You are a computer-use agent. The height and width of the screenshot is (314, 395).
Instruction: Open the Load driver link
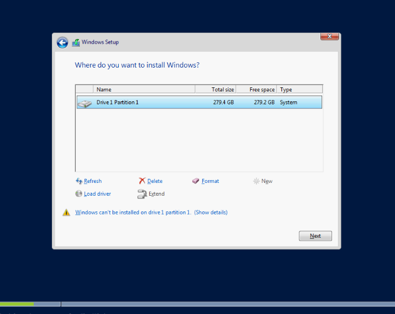tap(97, 193)
